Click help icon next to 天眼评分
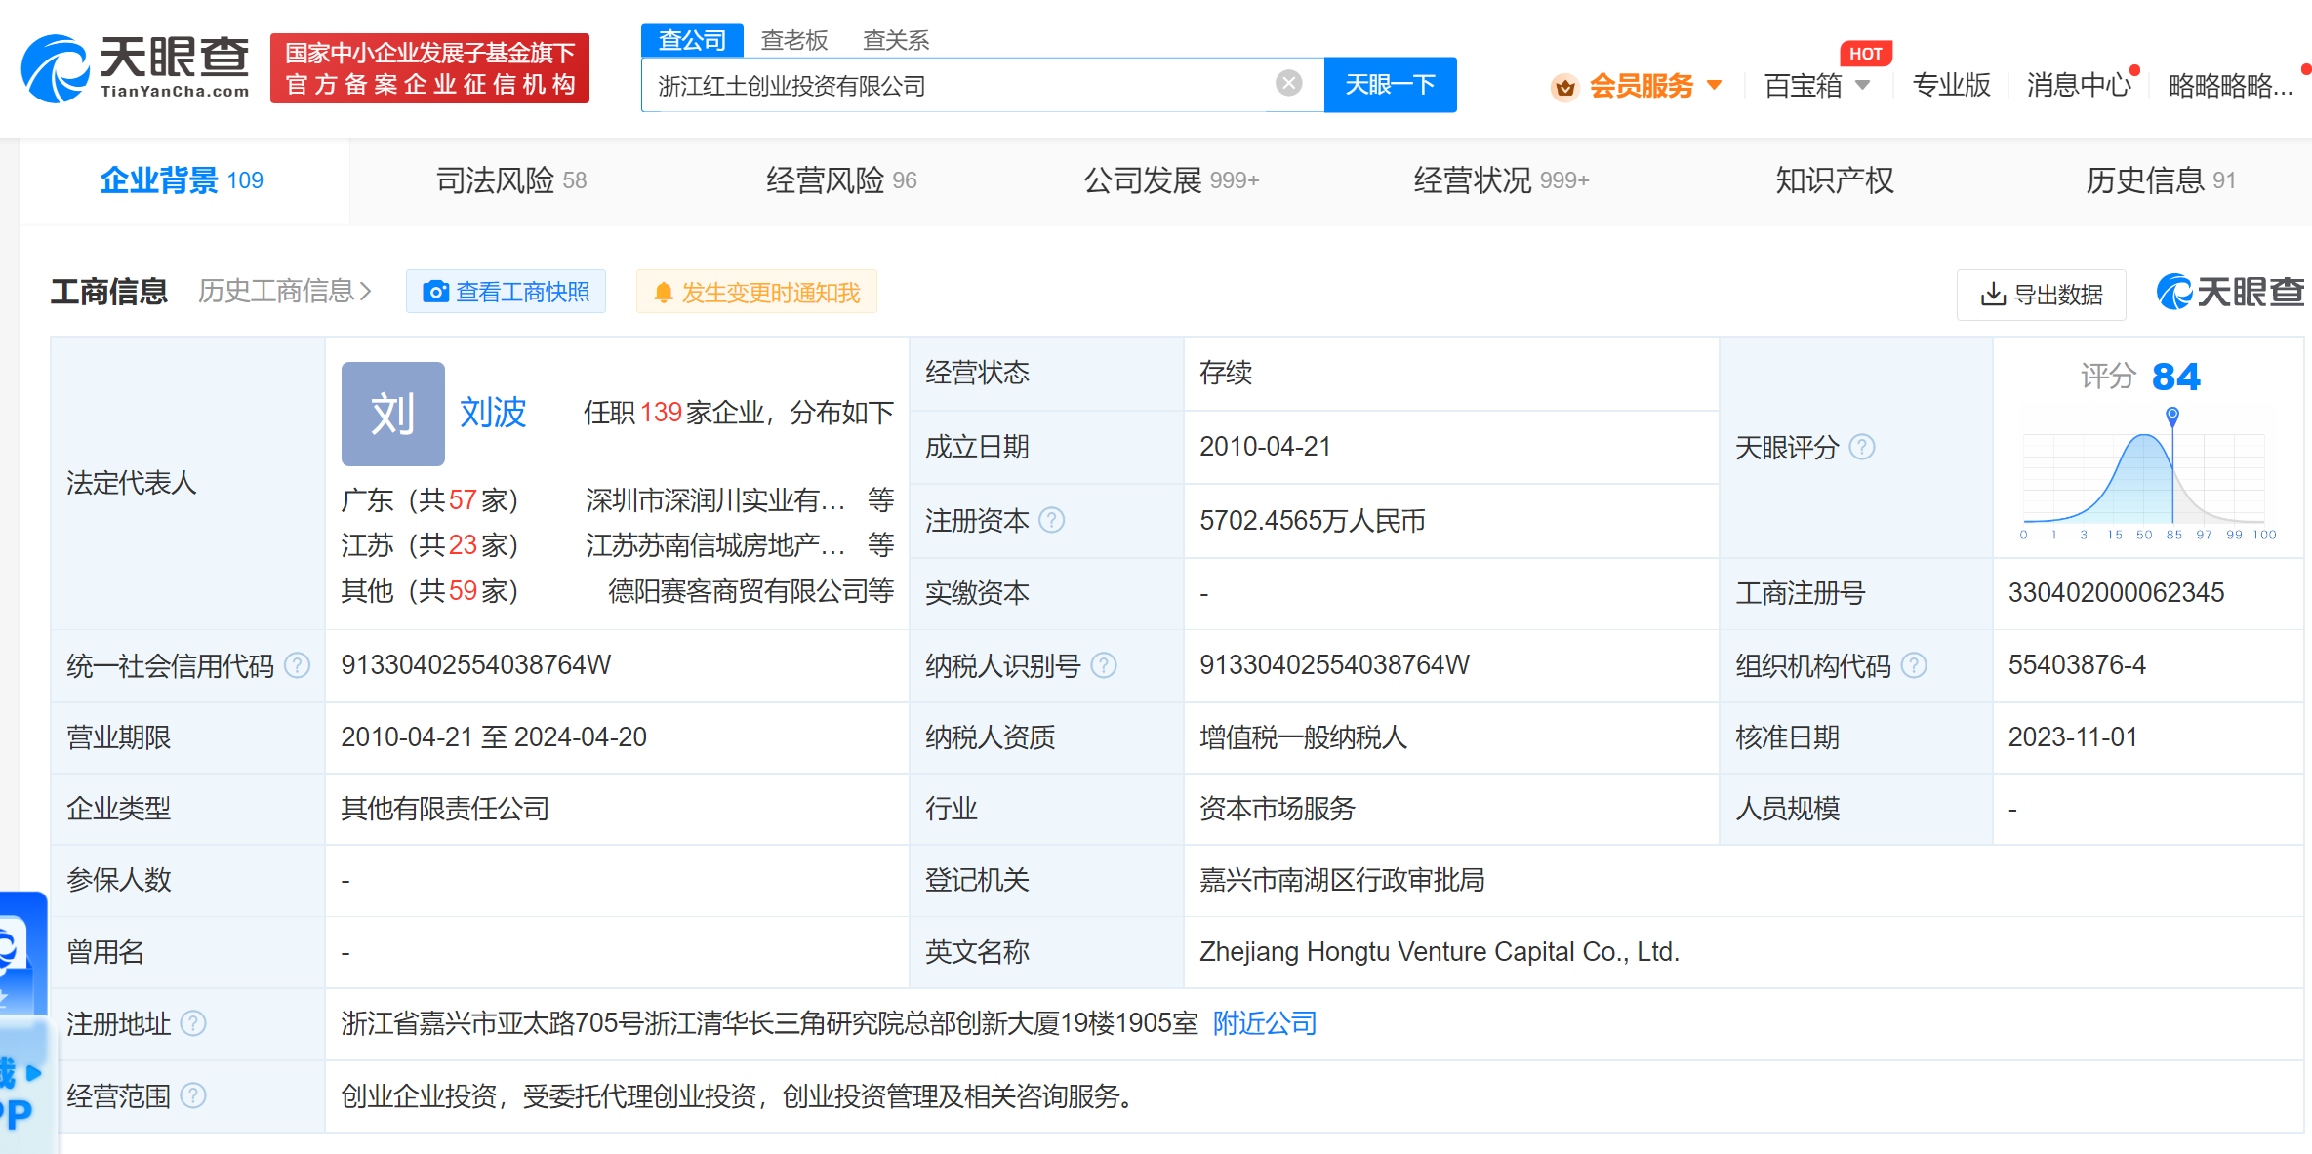 coord(1862,447)
